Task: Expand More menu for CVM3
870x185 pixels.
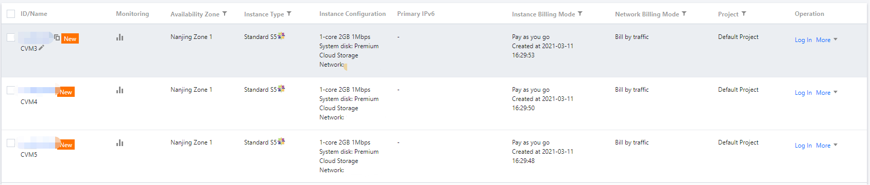Action: [x=826, y=40]
